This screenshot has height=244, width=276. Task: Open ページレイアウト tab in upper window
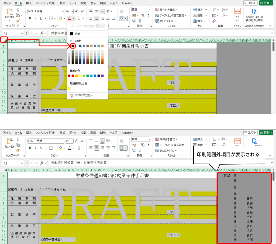click(x=46, y=3)
